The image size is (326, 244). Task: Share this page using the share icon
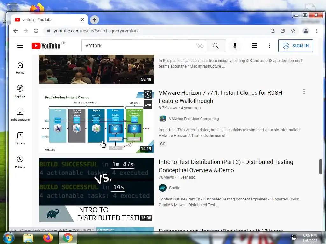pos(283,31)
